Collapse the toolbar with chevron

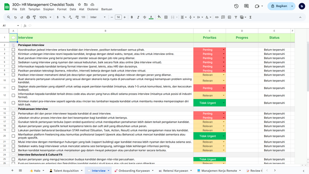pos(300,17)
